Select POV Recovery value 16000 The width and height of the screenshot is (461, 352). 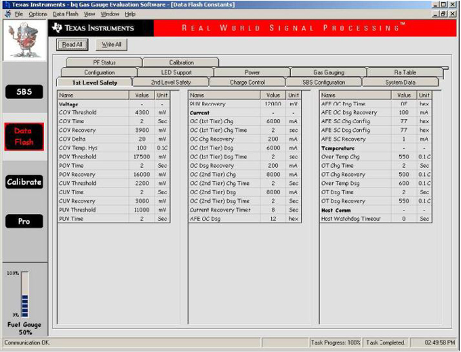[x=142, y=175]
